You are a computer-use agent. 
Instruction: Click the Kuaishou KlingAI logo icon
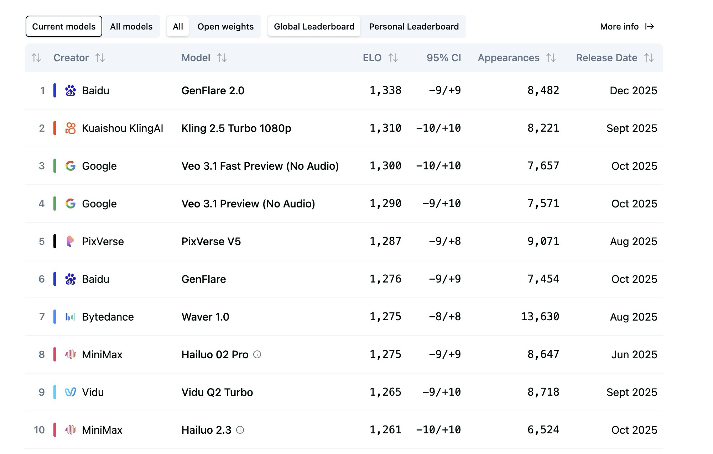[x=71, y=128]
